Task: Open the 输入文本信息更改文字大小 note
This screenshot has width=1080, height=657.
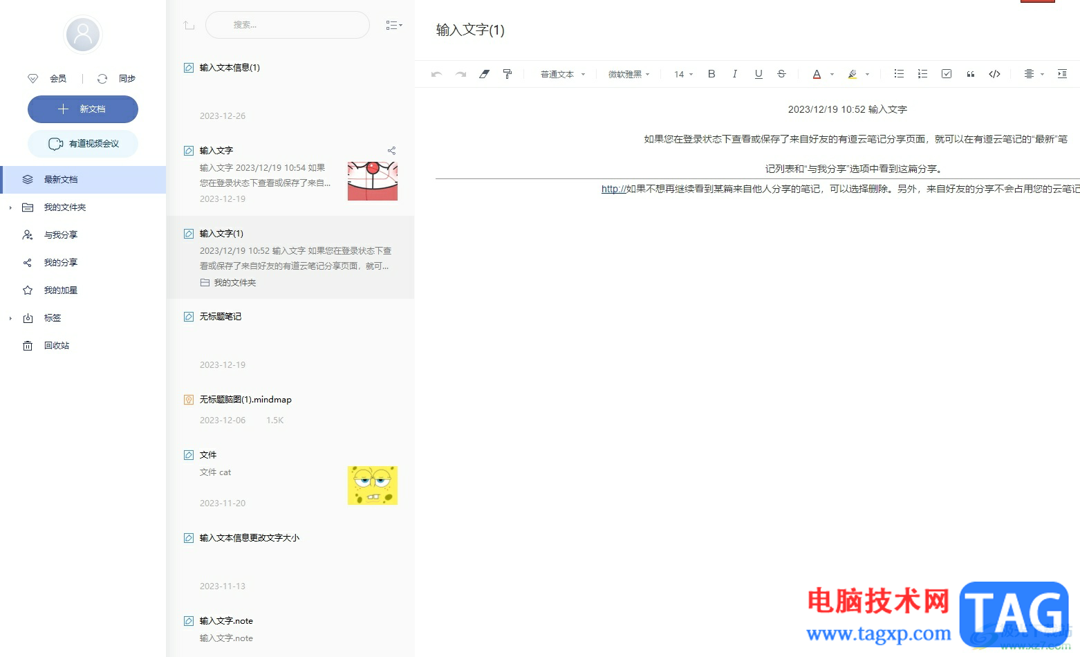Action: click(290, 562)
